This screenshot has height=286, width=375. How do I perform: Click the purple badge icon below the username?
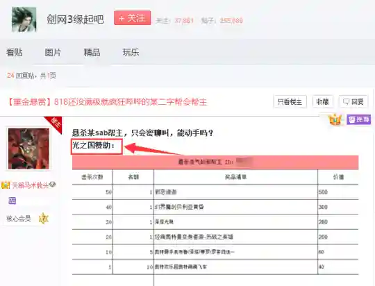click(x=12, y=201)
